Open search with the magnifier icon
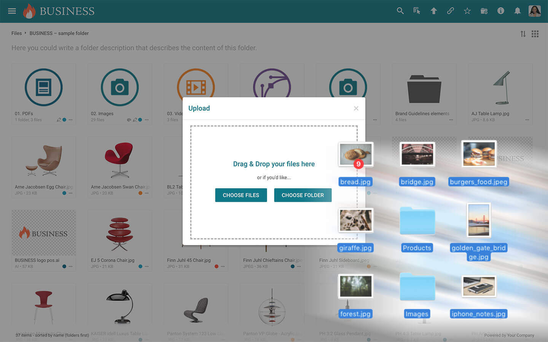This screenshot has height=342, width=548. [400, 11]
